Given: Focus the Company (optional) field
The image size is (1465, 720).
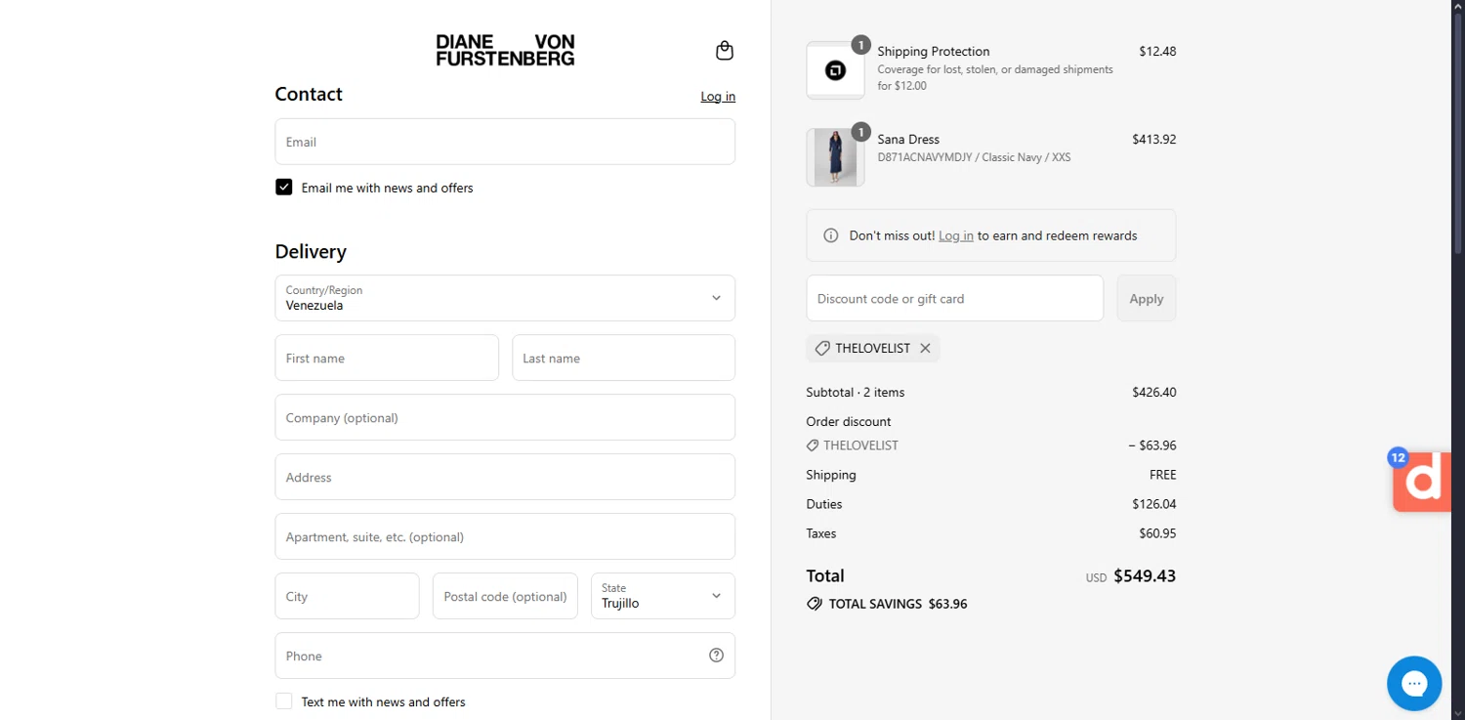Looking at the screenshot, I should (505, 417).
